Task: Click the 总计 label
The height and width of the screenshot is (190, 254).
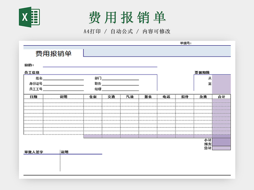Action: (x=208, y=148)
